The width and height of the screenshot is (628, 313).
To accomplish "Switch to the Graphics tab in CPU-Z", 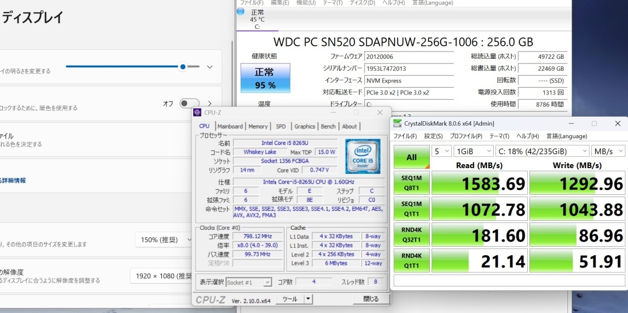I will click(x=305, y=126).
